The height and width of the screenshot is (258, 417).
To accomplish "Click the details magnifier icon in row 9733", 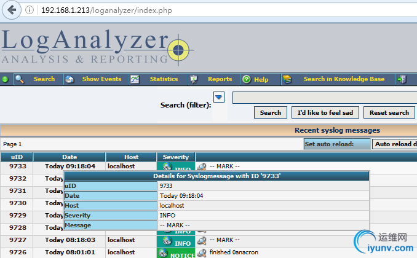I will (202, 166).
